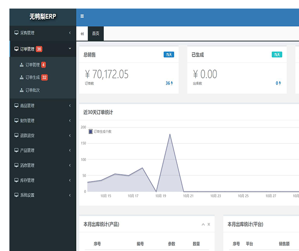Close the 本月出库统计(产品) panel

[x=209, y=225]
